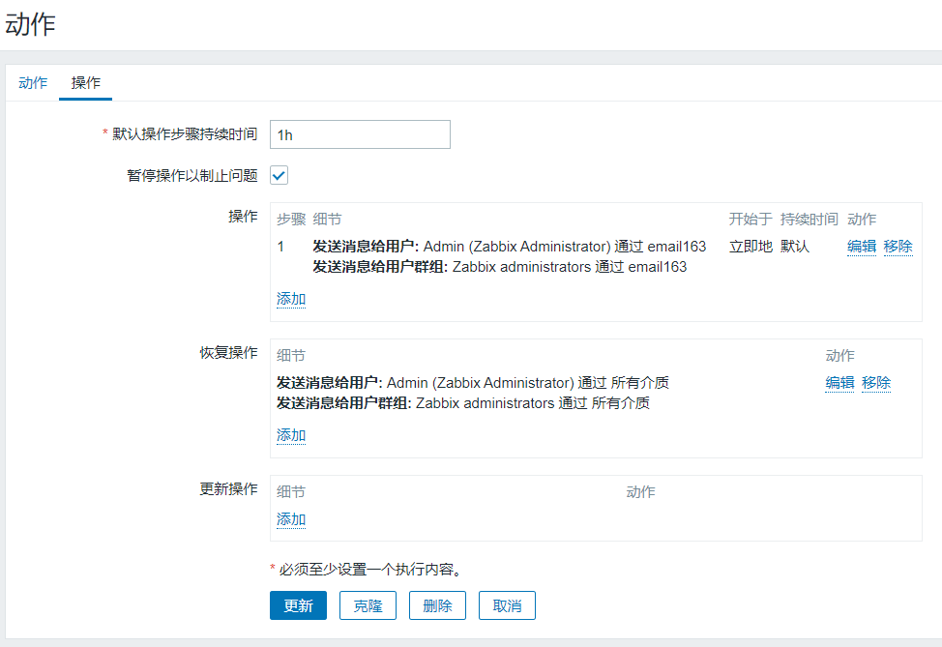Click the 默认操作步骤持续时间 field label
Image resolution: width=942 pixels, height=647 pixels.
tap(185, 134)
